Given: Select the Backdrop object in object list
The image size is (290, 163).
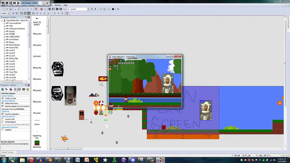Looking at the screenshot, I should coord(37,144).
